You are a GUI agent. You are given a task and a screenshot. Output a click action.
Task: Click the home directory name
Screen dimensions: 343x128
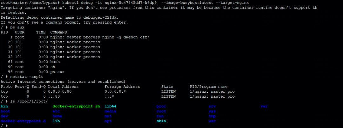57,116
